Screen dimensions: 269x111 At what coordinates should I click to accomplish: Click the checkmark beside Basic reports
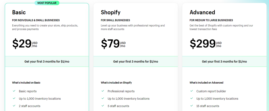pyautogui.click(x=14, y=91)
